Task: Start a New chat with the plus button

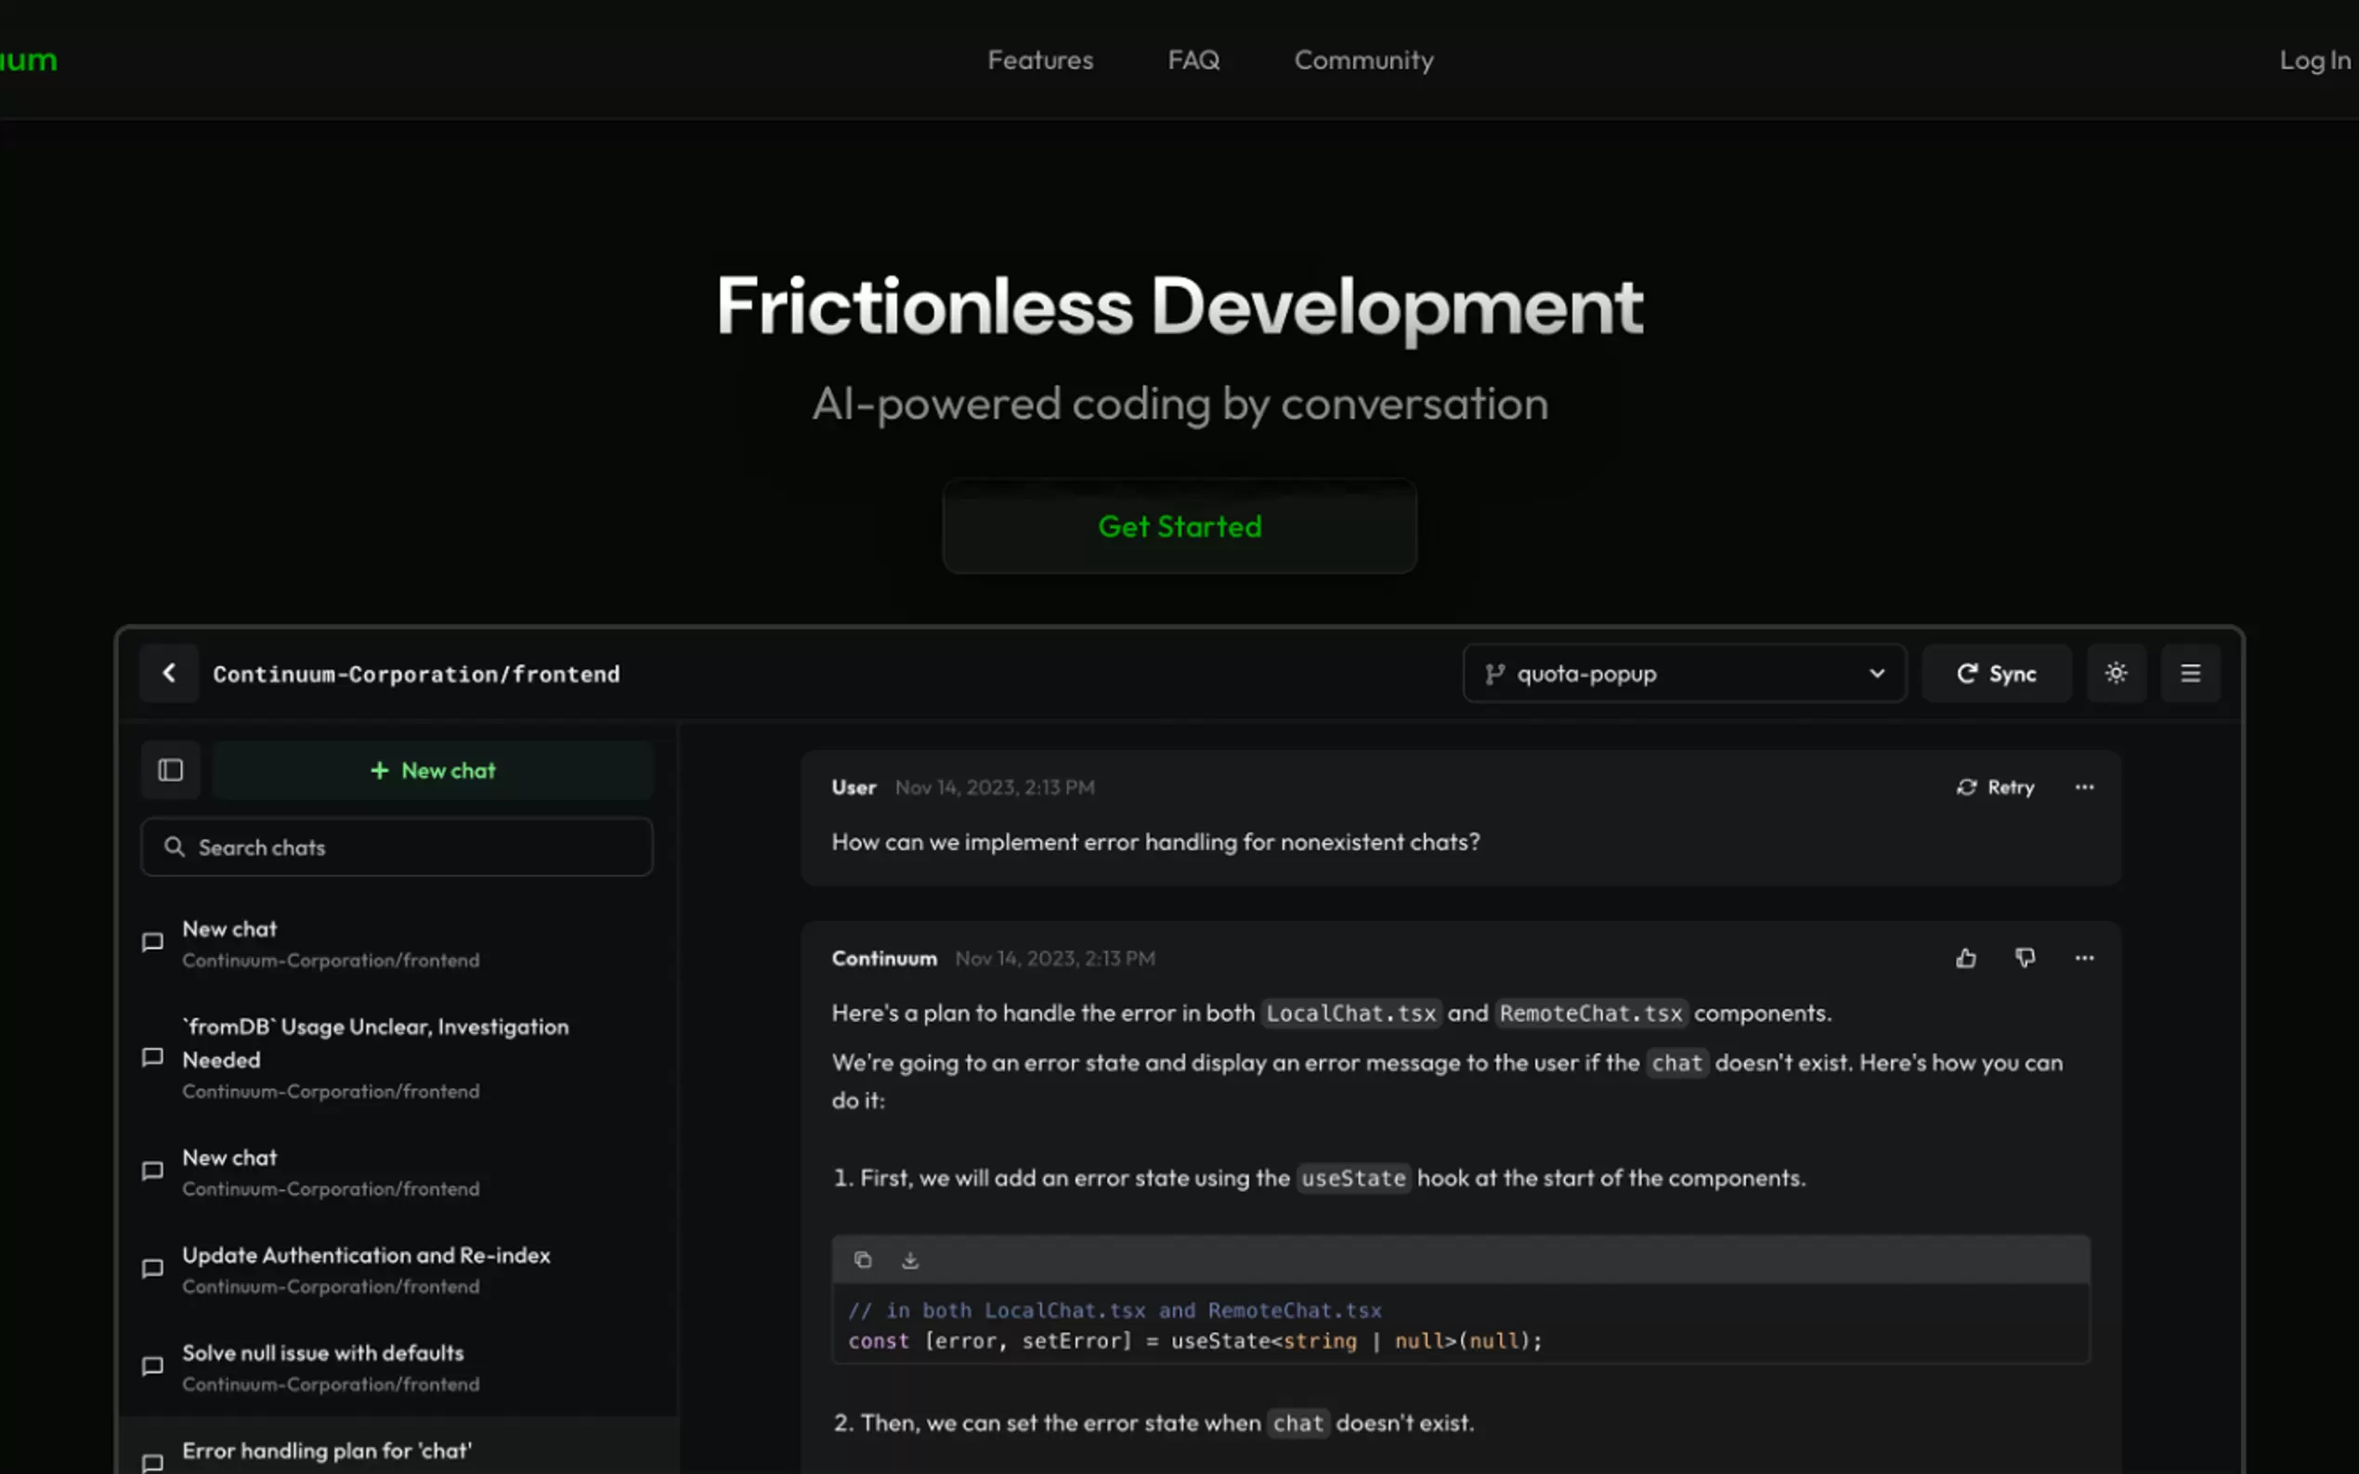Action: click(x=433, y=770)
